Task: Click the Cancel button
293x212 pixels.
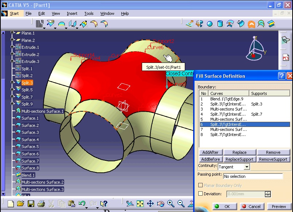Action: (252, 207)
